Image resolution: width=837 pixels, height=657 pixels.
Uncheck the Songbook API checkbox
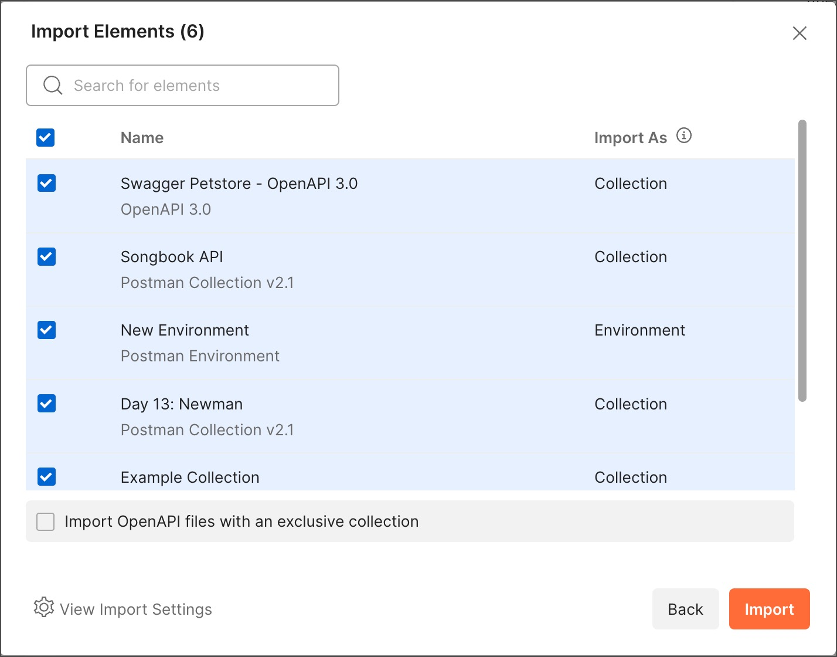(46, 256)
